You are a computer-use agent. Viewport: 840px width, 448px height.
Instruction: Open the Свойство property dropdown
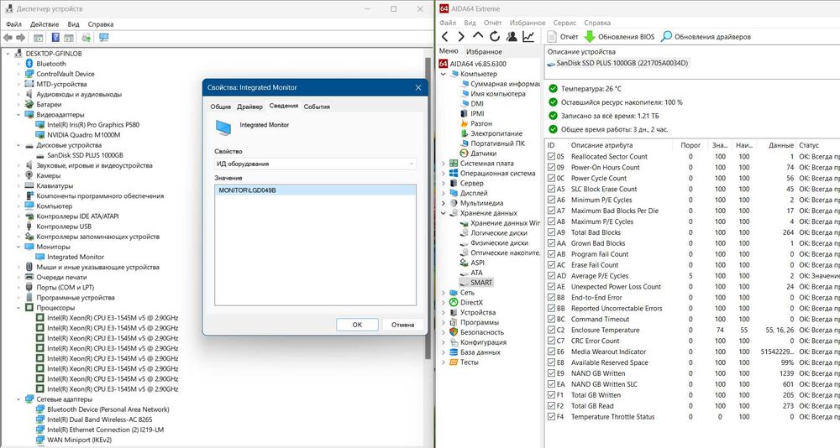pyautogui.click(x=315, y=164)
